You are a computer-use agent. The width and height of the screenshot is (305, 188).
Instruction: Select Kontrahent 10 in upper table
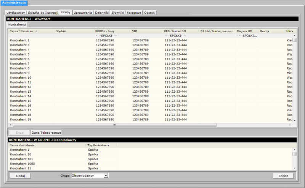click(150, 77)
